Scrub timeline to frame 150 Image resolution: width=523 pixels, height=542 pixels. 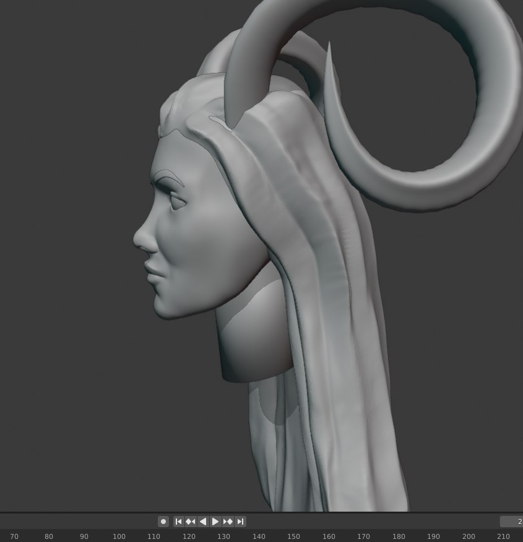294,536
